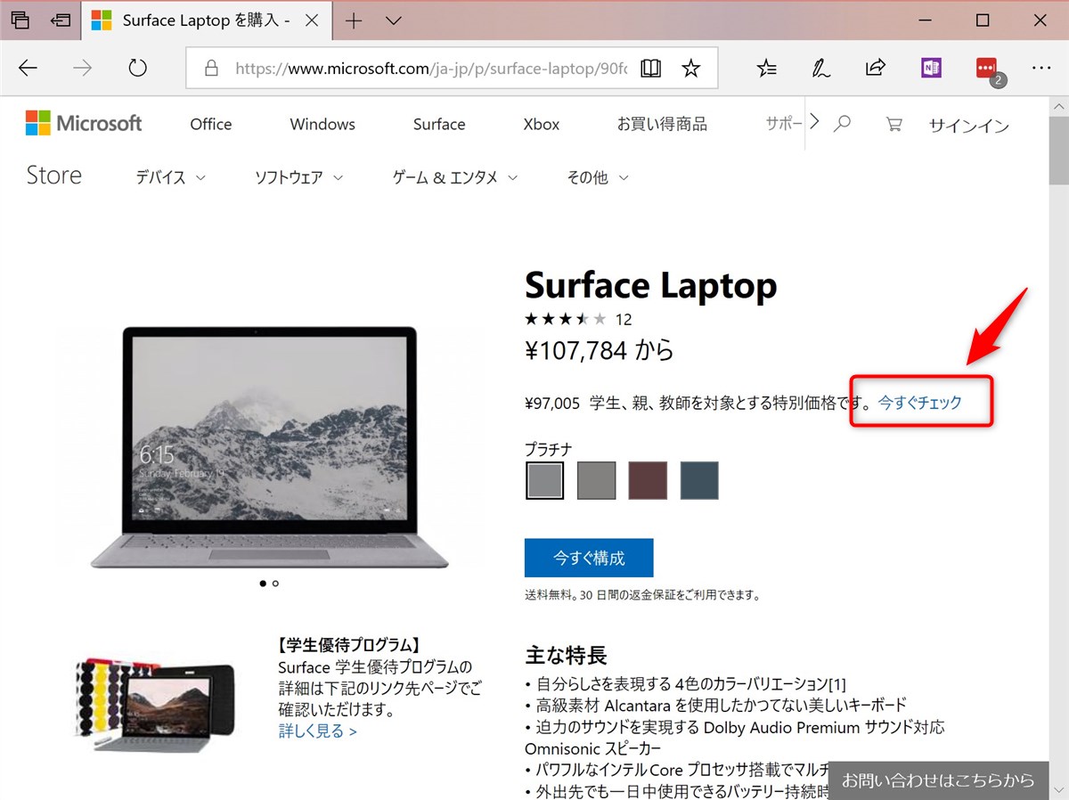Open the 詳しく見る link

317,730
